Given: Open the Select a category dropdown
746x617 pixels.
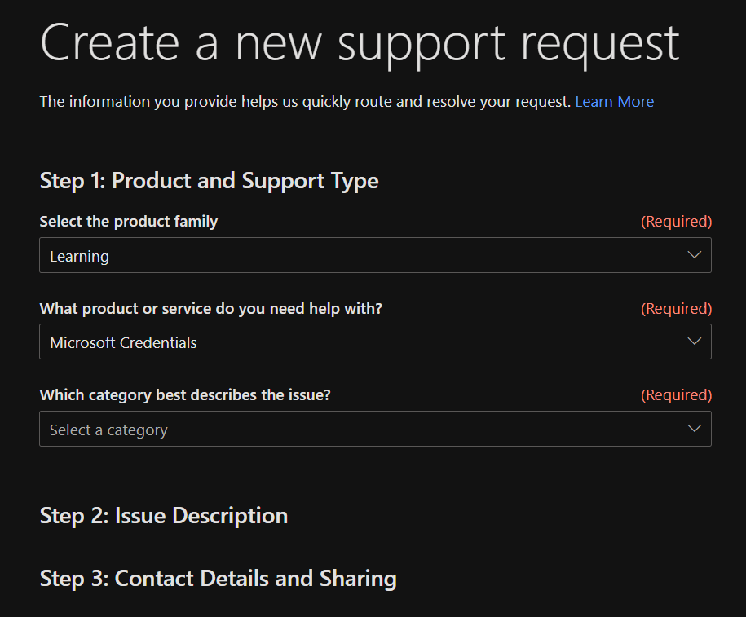Looking at the screenshot, I should pyautogui.click(x=375, y=429).
